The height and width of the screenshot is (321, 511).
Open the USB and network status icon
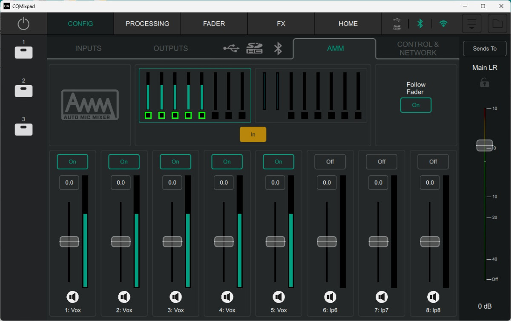coord(397,24)
